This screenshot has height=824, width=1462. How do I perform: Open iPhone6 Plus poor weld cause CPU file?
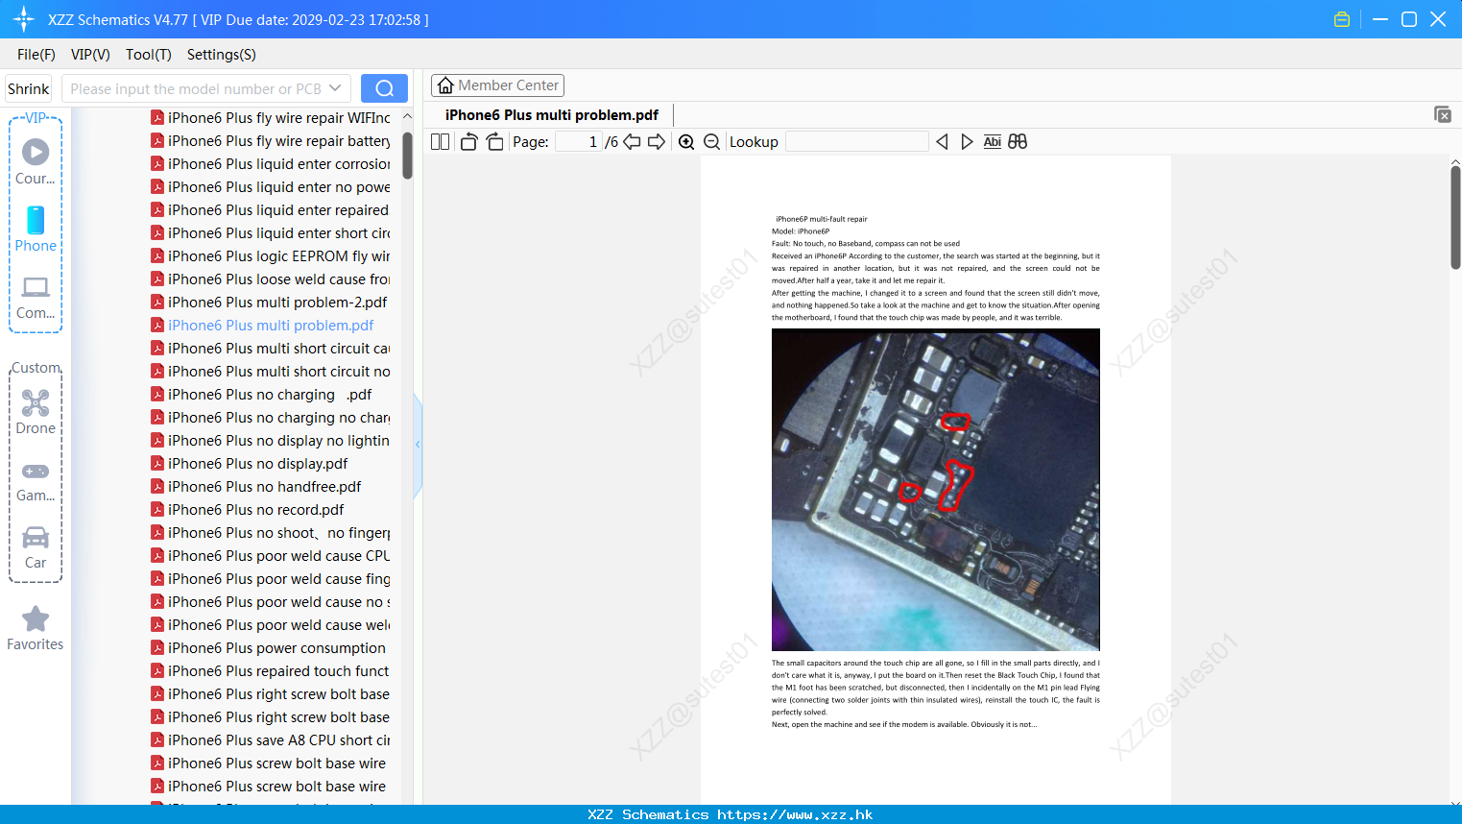271,556
